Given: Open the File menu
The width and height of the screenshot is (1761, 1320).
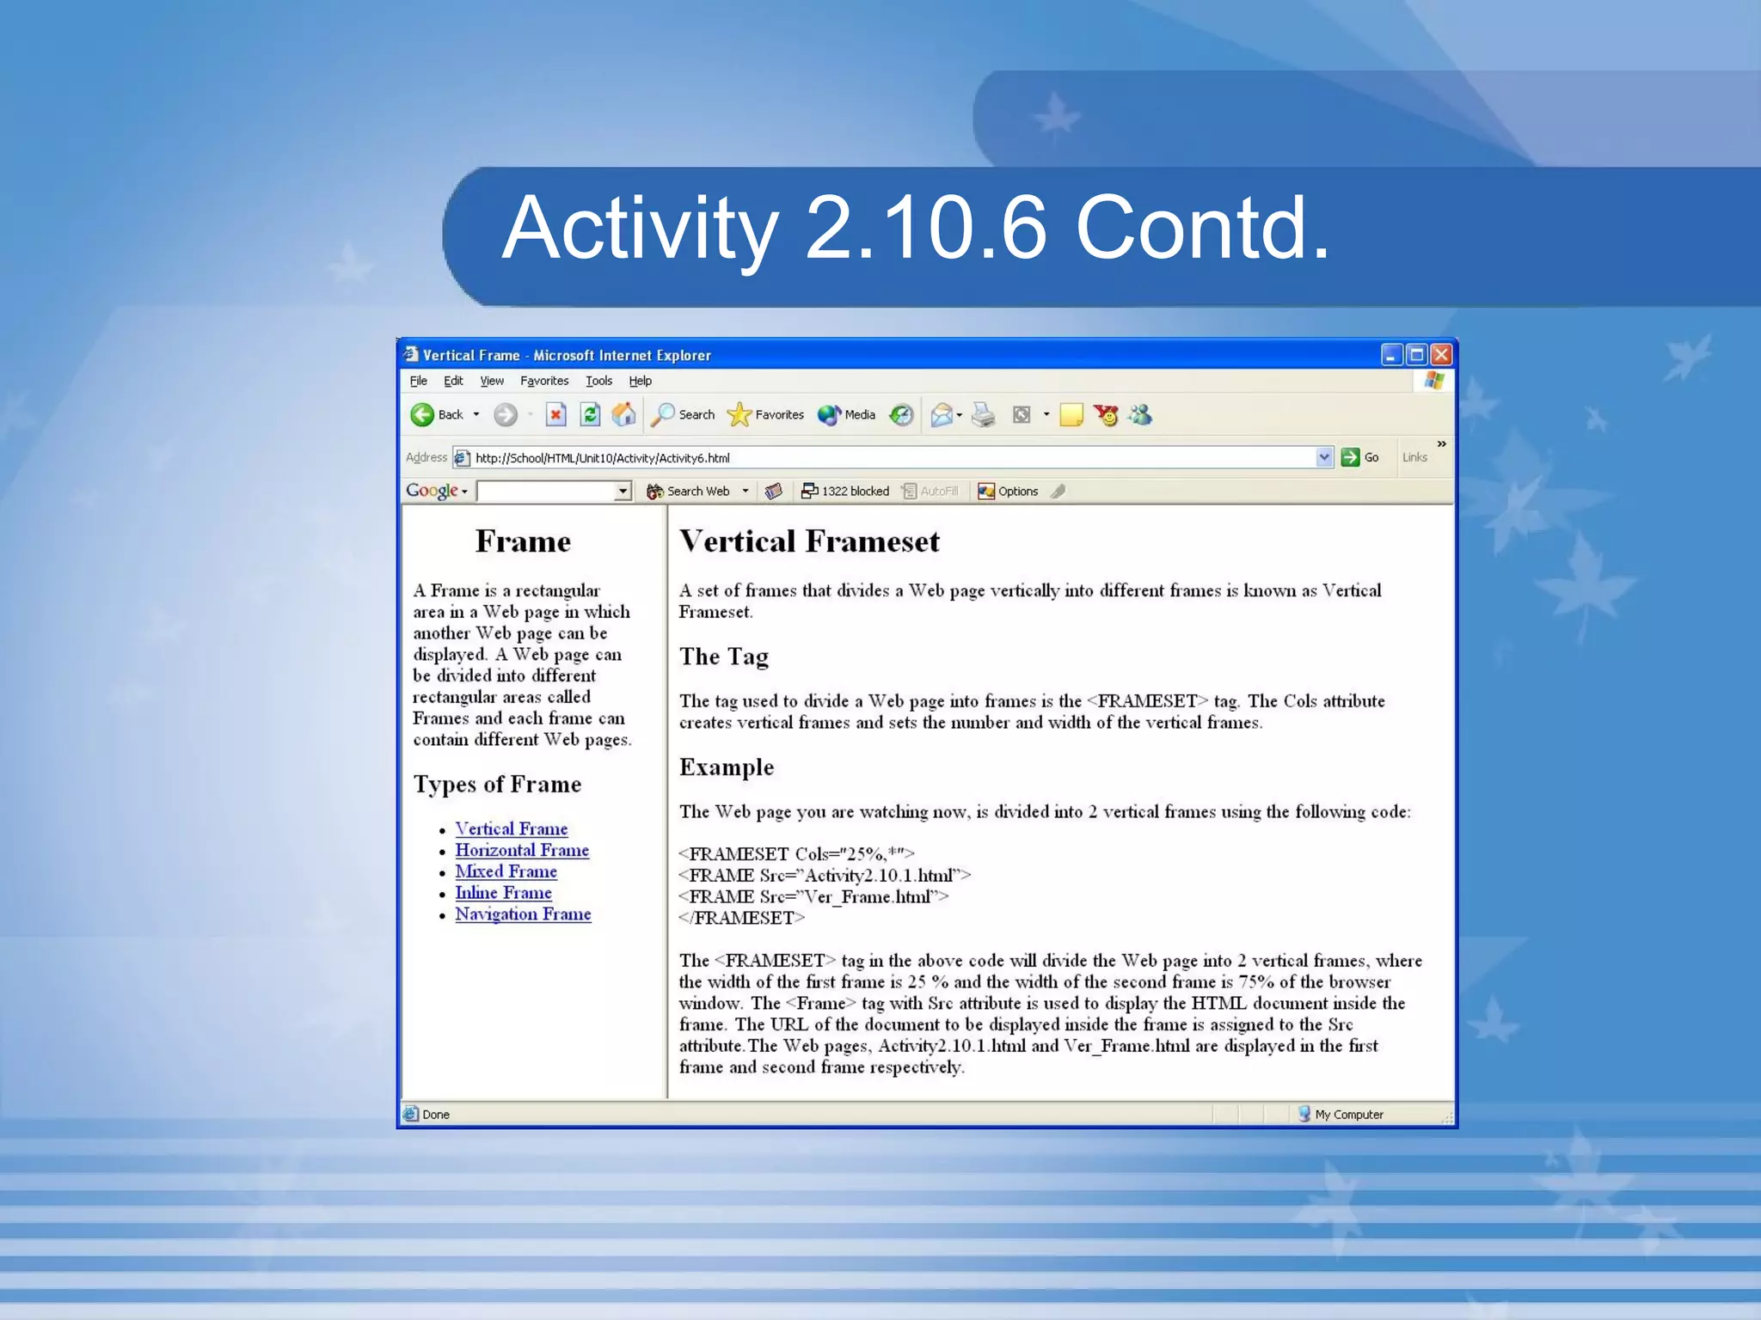Looking at the screenshot, I should click(x=419, y=381).
